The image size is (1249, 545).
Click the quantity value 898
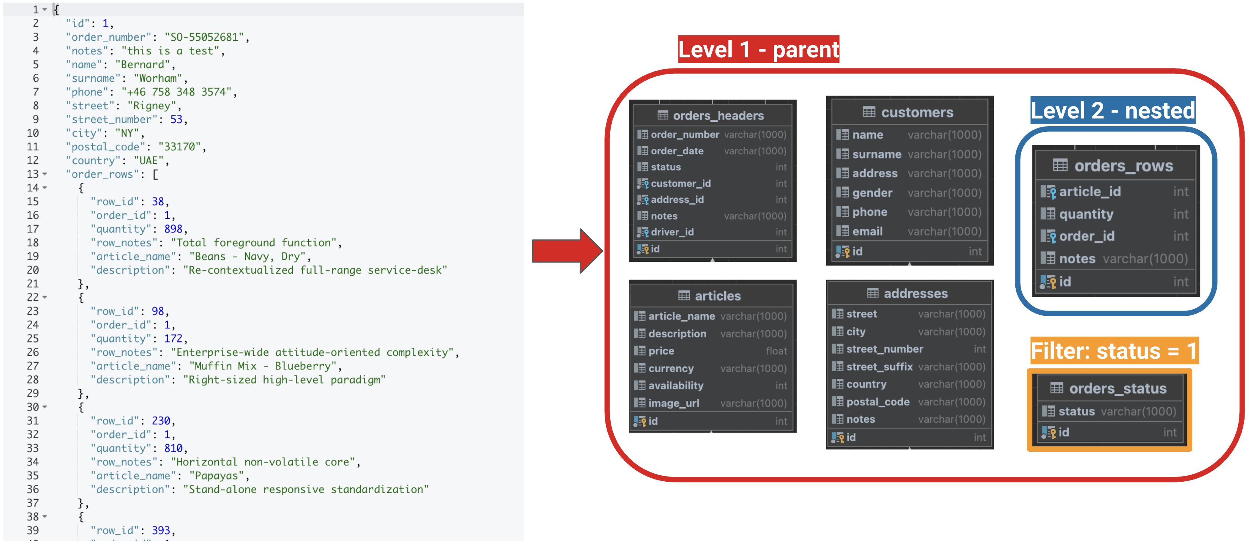click(x=173, y=229)
